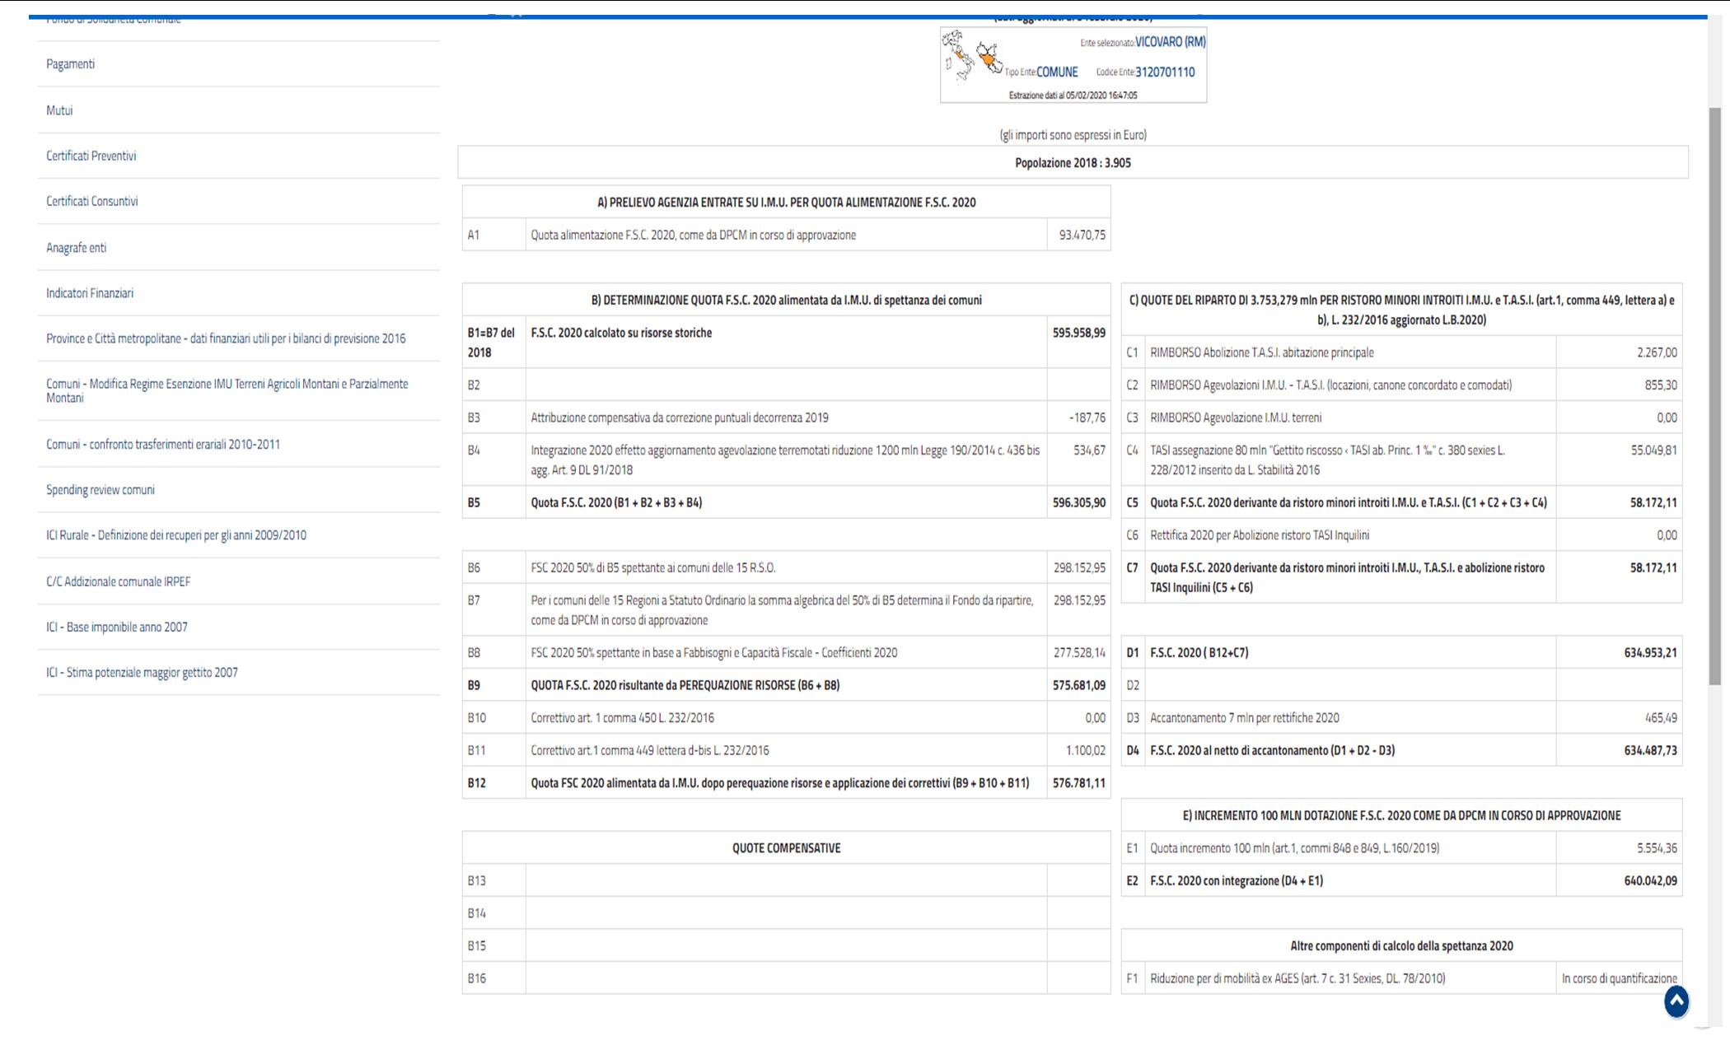
Task: Click the C6 Rettifica 2020 description
Action: click(x=1260, y=535)
